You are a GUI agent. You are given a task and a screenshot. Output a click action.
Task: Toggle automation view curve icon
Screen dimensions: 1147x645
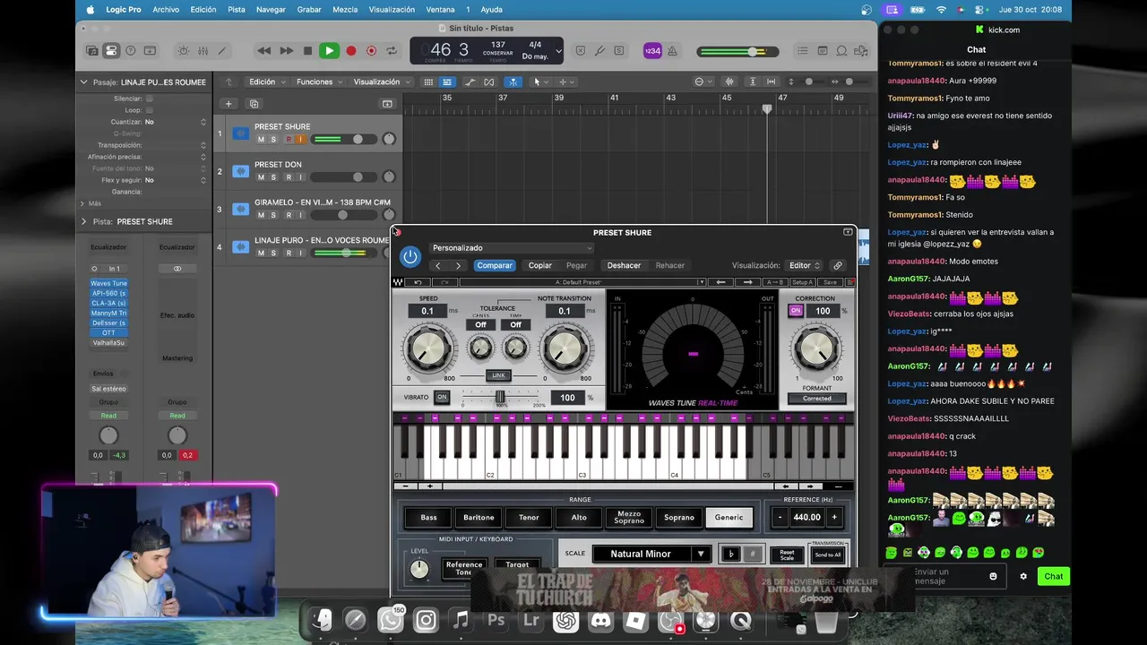(x=470, y=82)
